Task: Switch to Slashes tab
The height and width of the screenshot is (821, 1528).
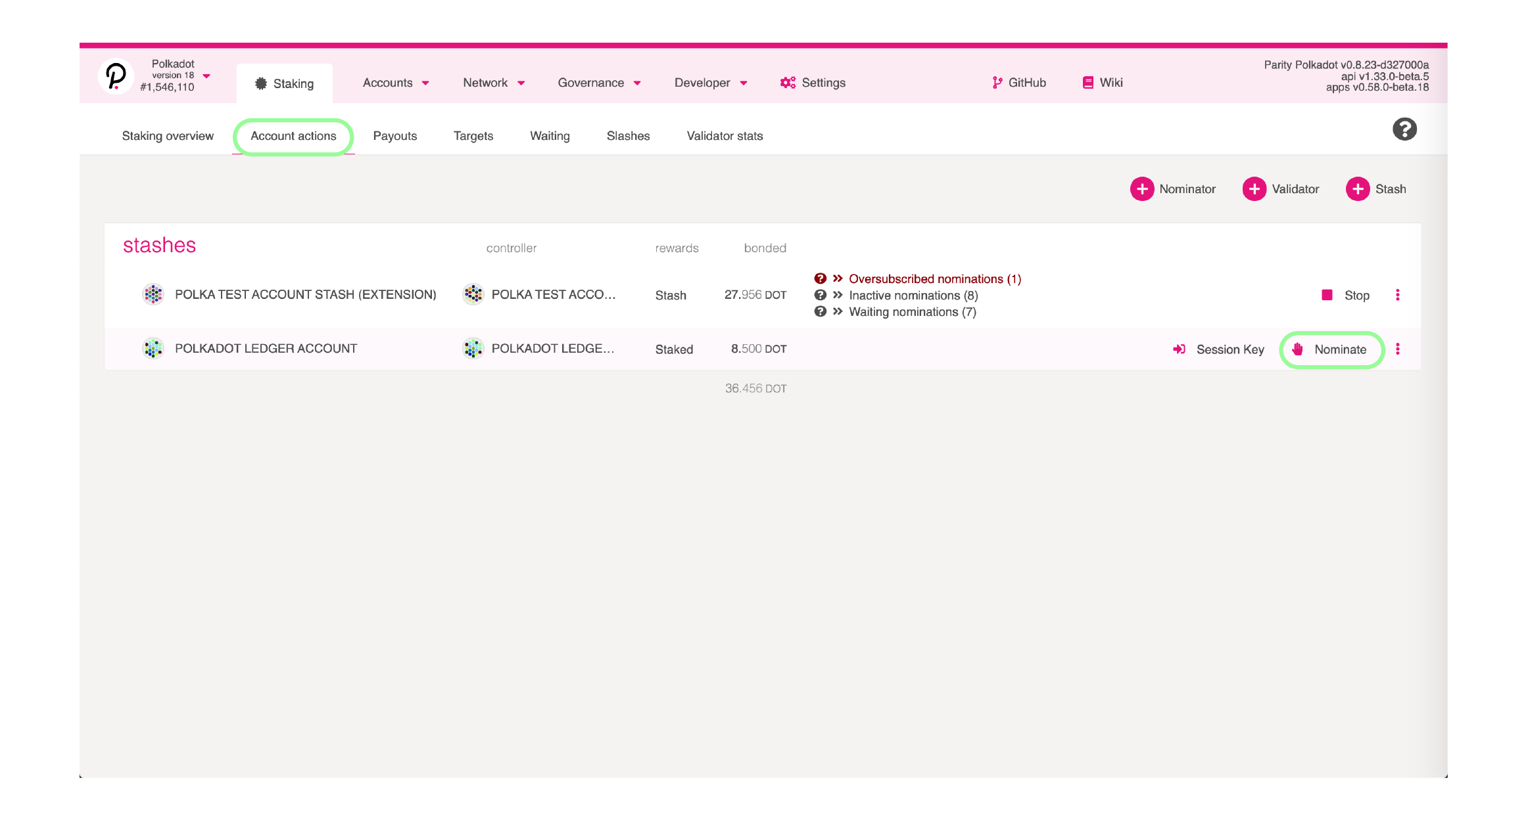Action: coord(629,136)
